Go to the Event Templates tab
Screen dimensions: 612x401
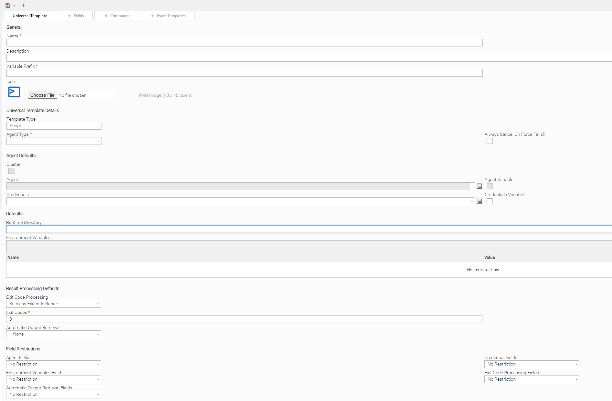(x=168, y=16)
